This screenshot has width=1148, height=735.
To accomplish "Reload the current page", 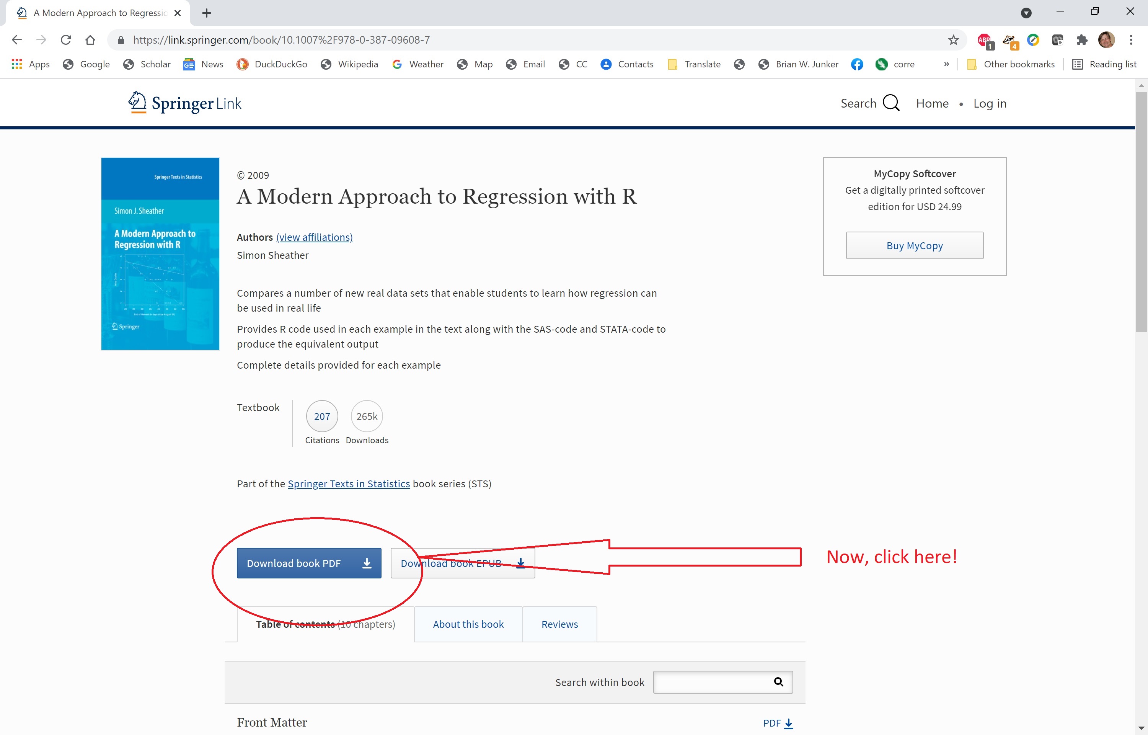I will [x=66, y=39].
